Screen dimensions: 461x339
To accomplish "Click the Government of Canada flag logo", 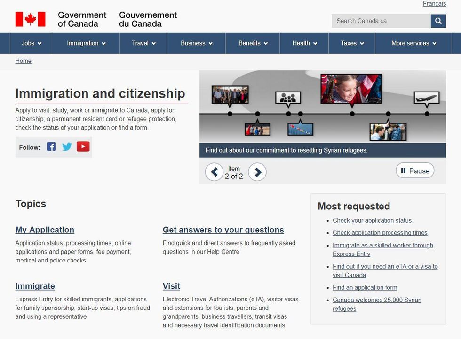I will [x=31, y=19].
